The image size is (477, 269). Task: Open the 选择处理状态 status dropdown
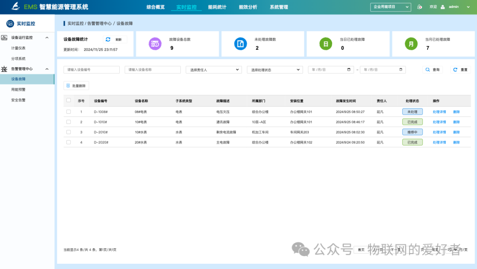(x=274, y=70)
